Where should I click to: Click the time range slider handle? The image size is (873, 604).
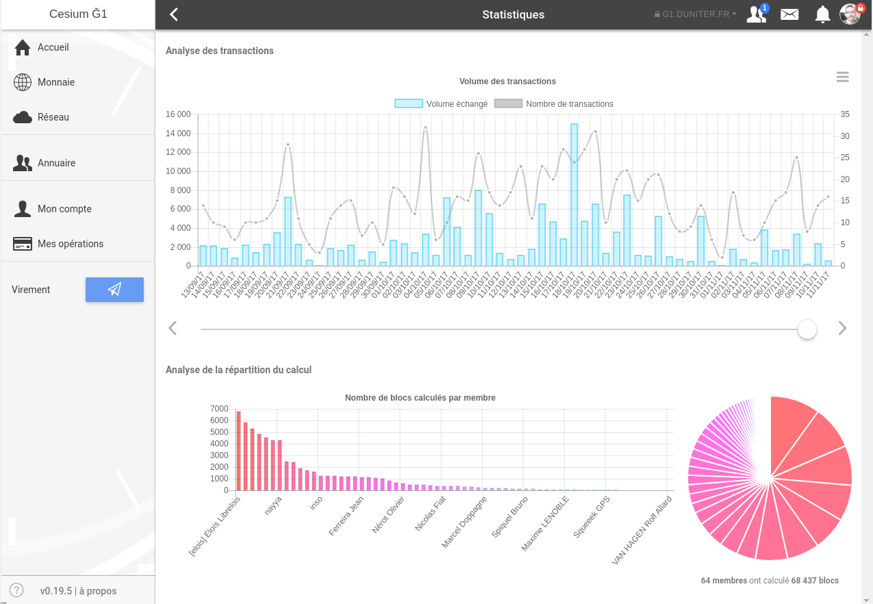[x=807, y=329]
